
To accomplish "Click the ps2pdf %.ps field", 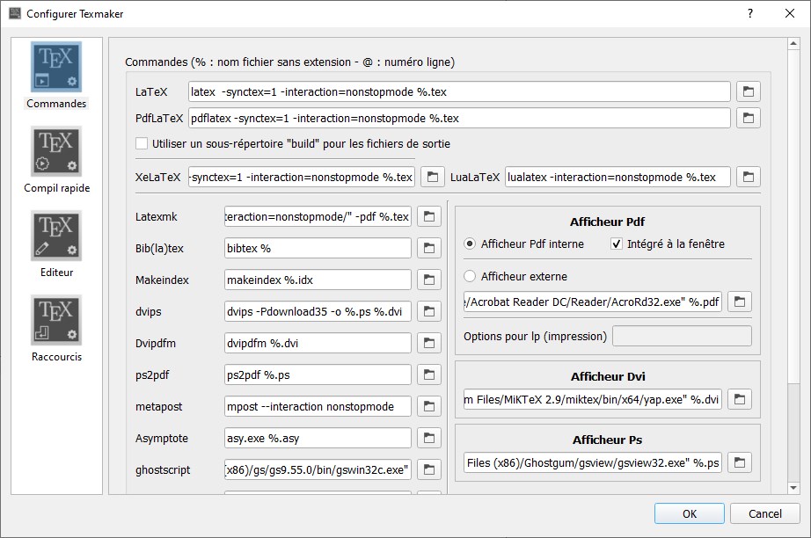I will click(318, 374).
